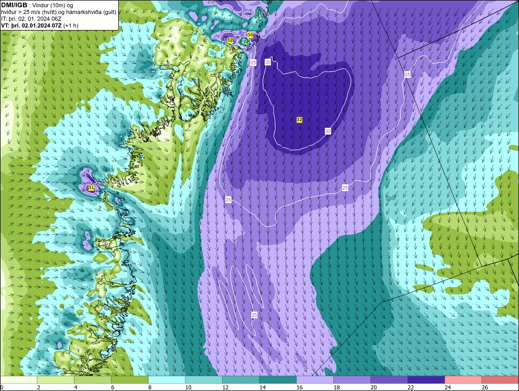Image resolution: width=519 pixels, height=391 pixels.
Task: Click the white 30 contour label beside the coastal 25
Action: tap(268, 62)
